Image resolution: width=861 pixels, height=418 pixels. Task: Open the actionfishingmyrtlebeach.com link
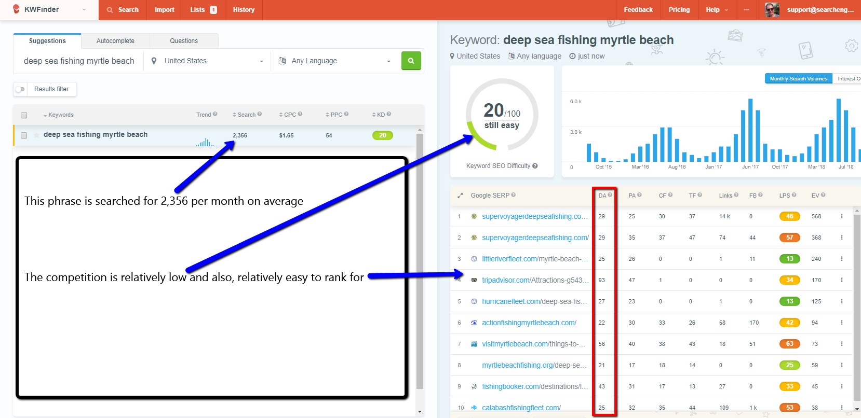pos(529,323)
